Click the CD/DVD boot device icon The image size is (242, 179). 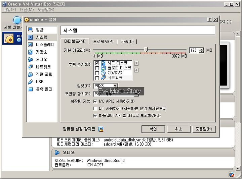point(103,73)
